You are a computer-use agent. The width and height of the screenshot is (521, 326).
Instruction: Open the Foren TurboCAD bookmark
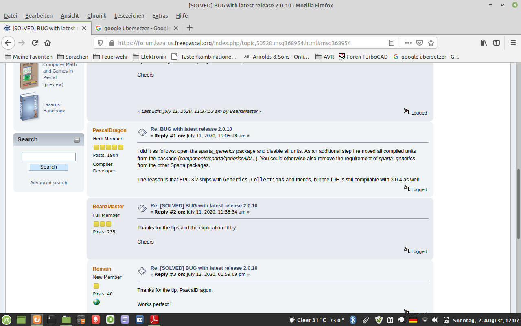coord(363,57)
